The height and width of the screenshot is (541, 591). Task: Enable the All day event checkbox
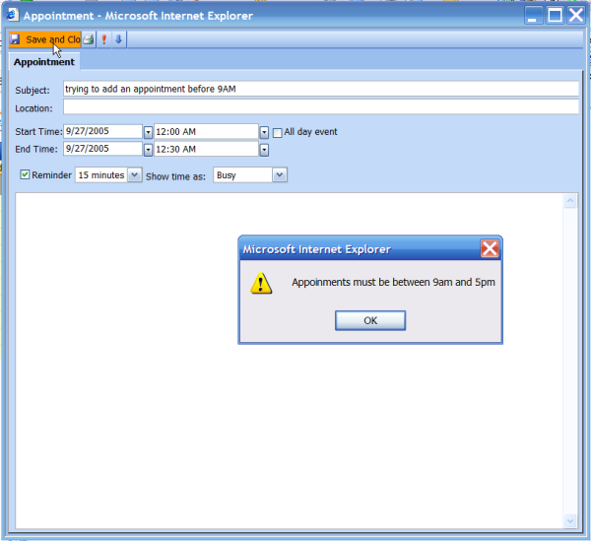[277, 132]
